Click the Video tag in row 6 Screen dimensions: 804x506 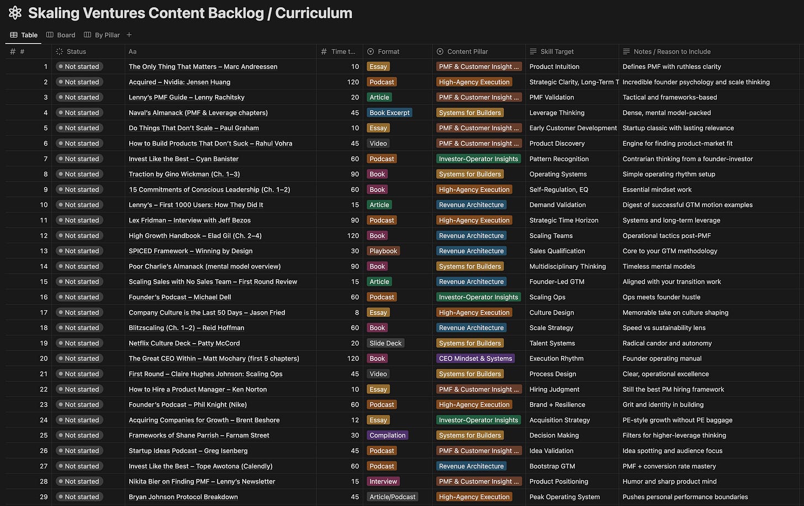coord(378,143)
